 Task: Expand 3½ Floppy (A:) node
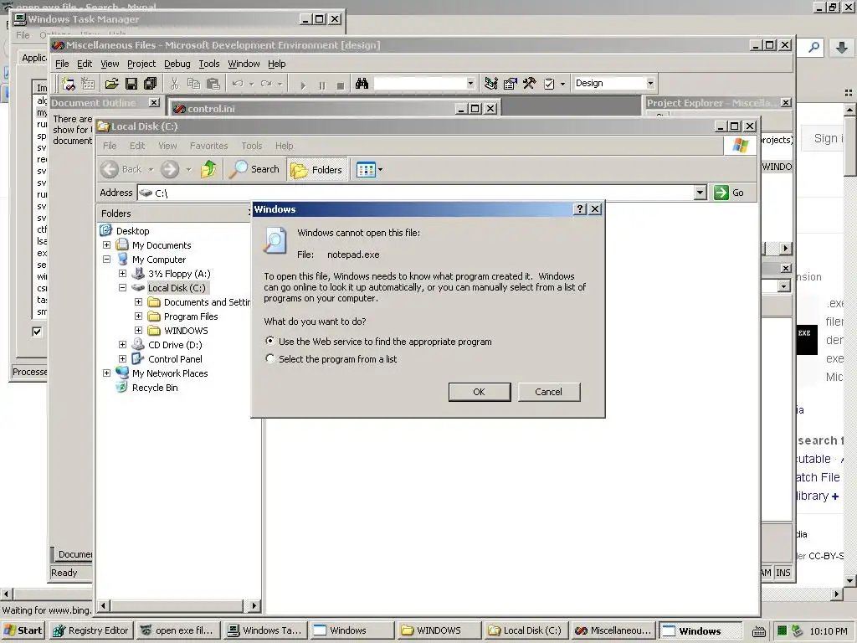tap(122, 274)
